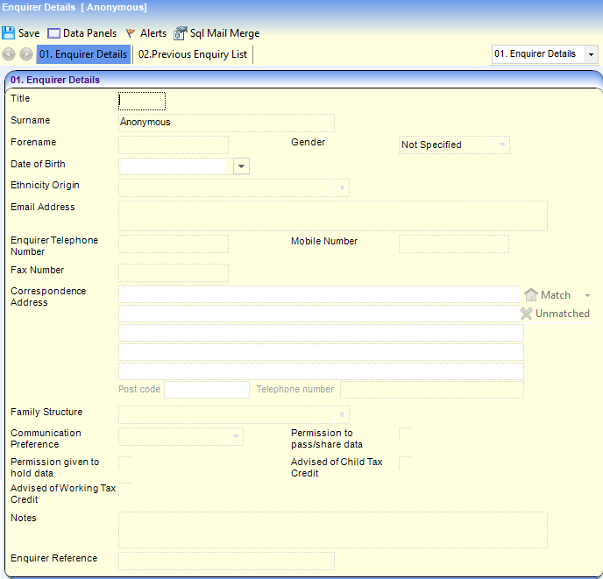The width and height of the screenshot is (603, 579).
Task: Select the 01. Enquirer Details tab
Action: (83, 54)
